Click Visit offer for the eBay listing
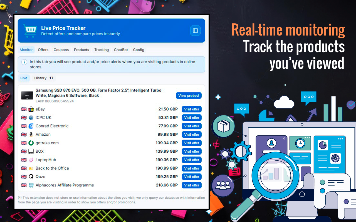 pyautogui.click(x=191, y=109)
